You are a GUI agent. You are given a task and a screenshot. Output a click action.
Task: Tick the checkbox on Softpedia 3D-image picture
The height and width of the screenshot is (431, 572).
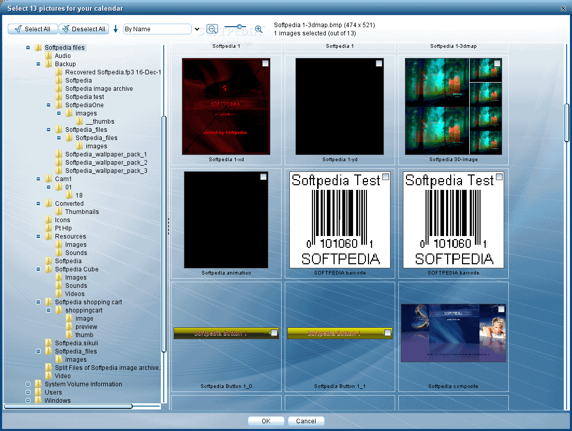coord(497,64)
